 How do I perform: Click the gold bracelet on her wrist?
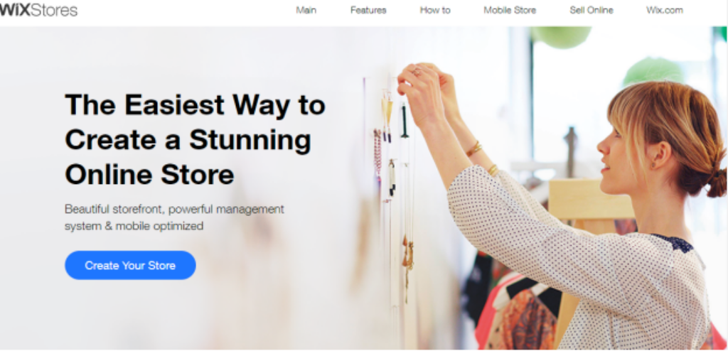tap(473, 149)
